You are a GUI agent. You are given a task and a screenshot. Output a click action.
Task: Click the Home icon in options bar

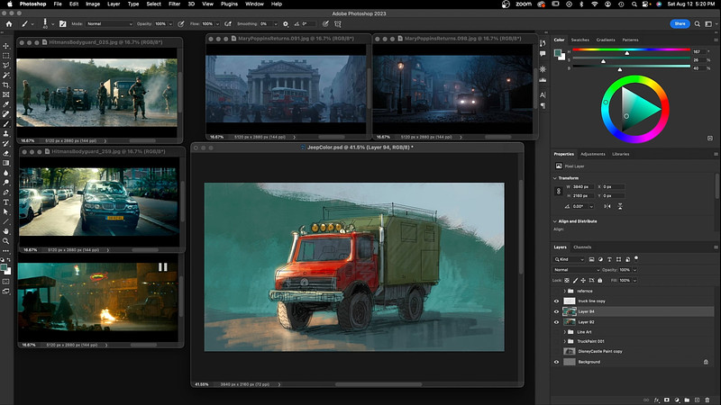click(x=7, y=22)
